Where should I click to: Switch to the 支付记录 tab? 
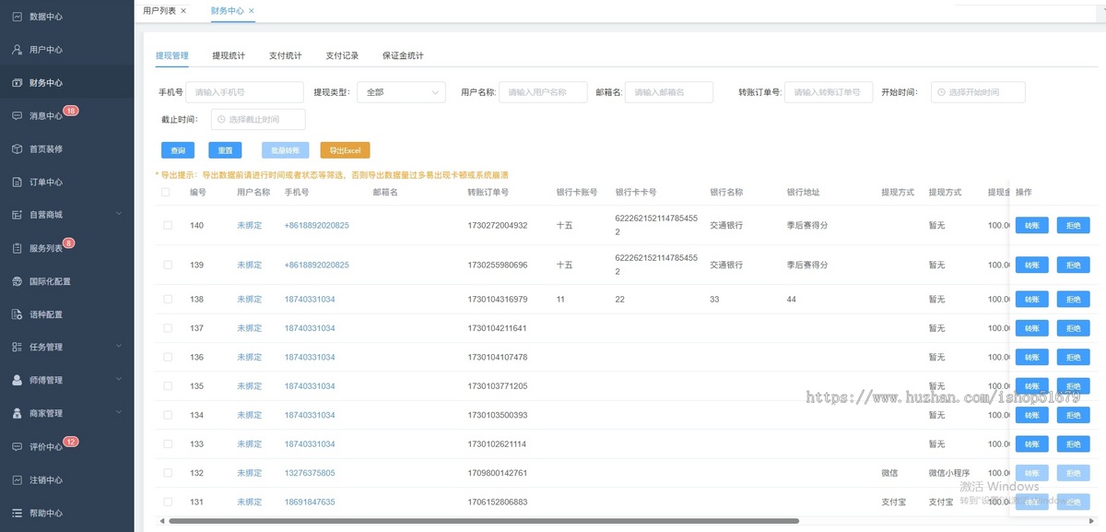[342, 55]
